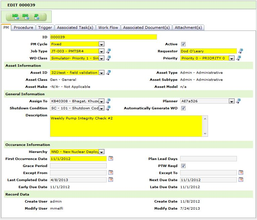
Task: Open calendar picker for First Occurrence Date
Action: coord(111,159)
